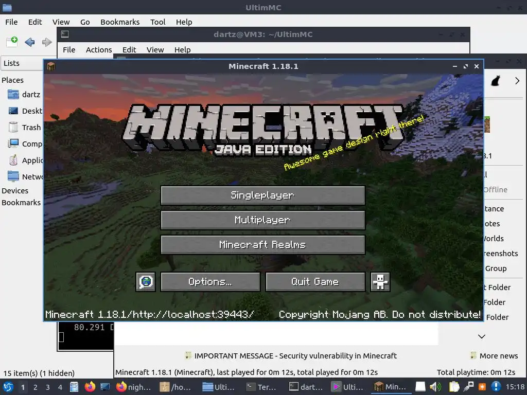Open Tool menu in file manager
Image resolution: width=527 pixels, height=395 pixels.
pos(157,22)
